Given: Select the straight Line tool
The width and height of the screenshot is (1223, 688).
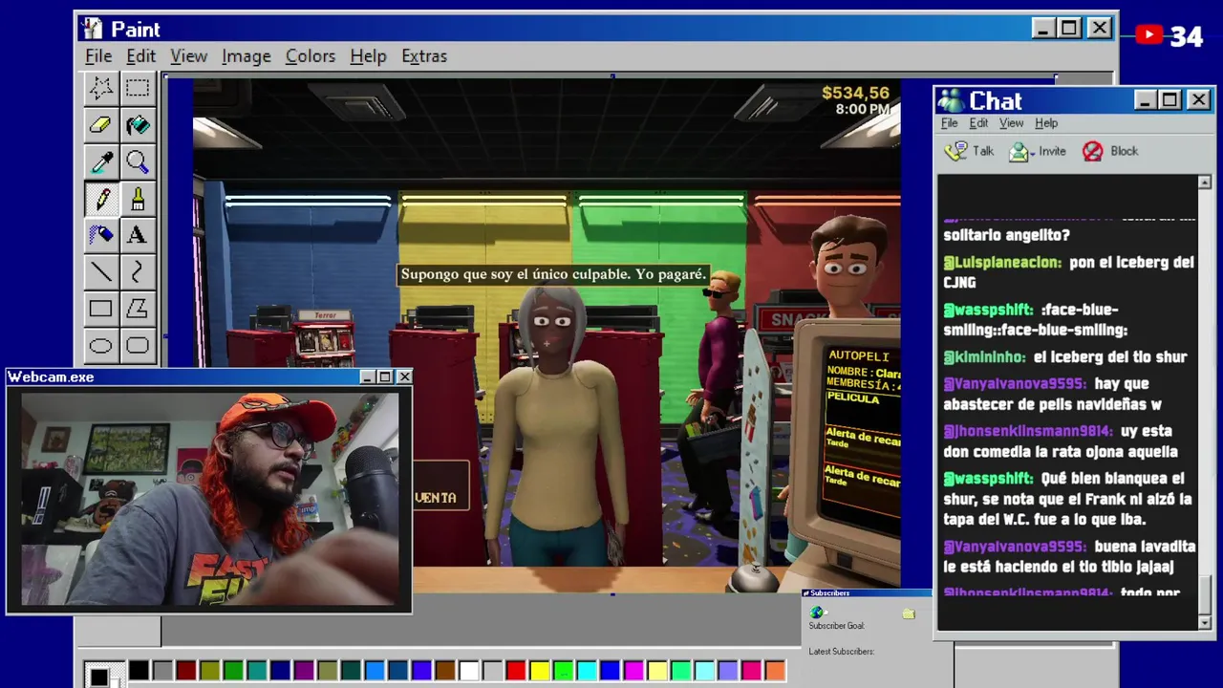Looking at the screenshot, I should click(x=101, y=272).
